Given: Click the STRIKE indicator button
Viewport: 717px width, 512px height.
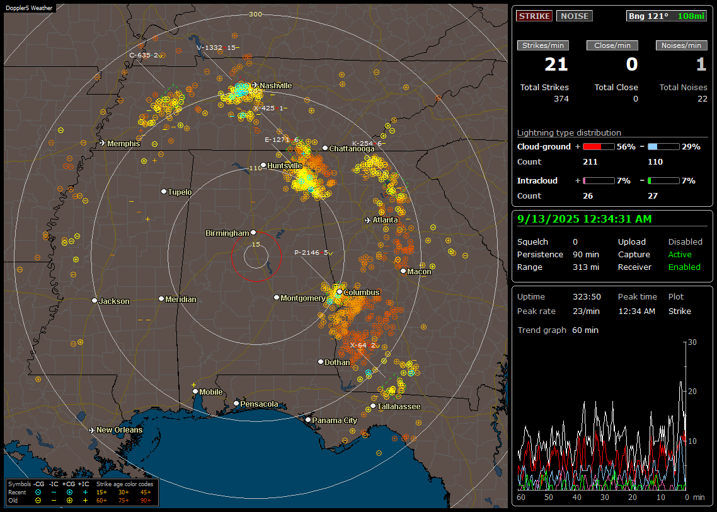Looking at the screenshot, I should (534, 16).
